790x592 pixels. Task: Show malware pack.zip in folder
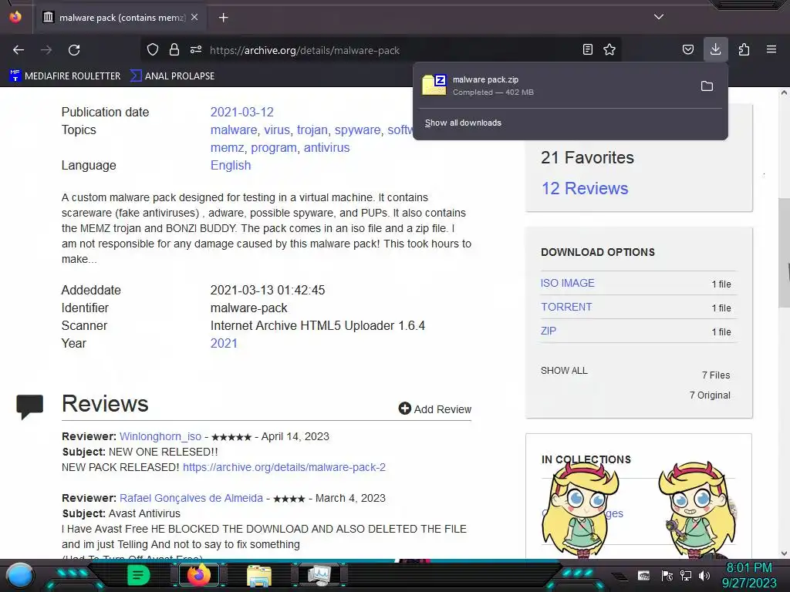point(707,86)
